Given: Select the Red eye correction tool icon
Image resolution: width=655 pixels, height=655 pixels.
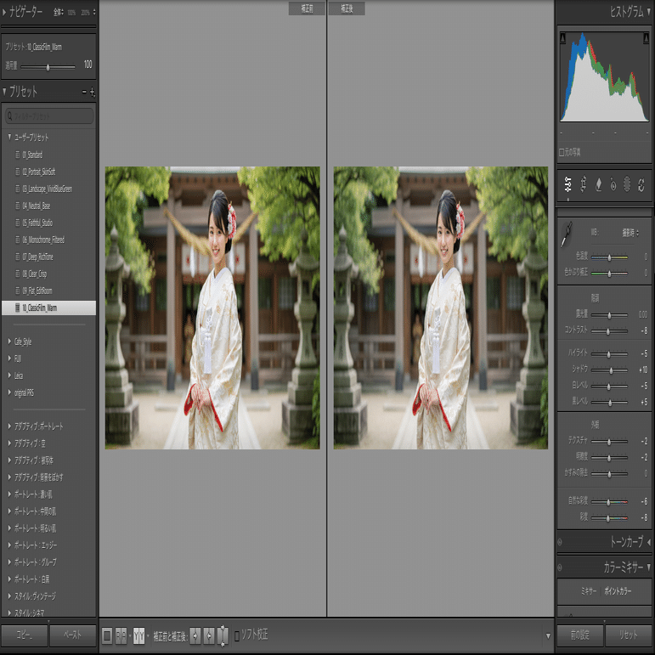Looking at the screenshot, I should click(x=613, y=184).
